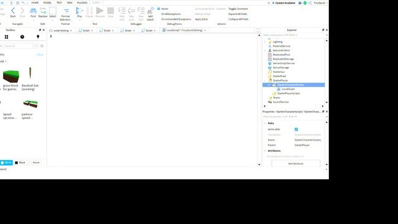Select the On Unhandled Exceptions option
Image resolution: width=398 pixels, height=224 pixels.
176,19
